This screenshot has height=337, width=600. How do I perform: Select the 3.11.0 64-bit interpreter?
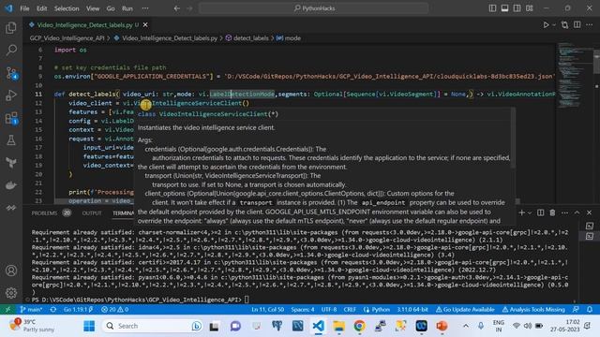[412, 310]
